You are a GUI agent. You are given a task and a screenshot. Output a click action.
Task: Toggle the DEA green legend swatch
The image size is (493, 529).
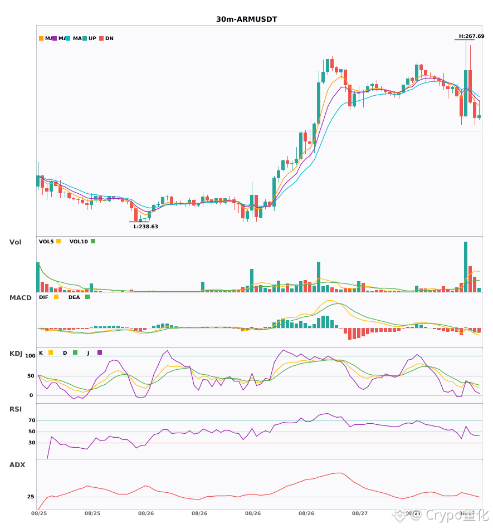pos(87,297)
